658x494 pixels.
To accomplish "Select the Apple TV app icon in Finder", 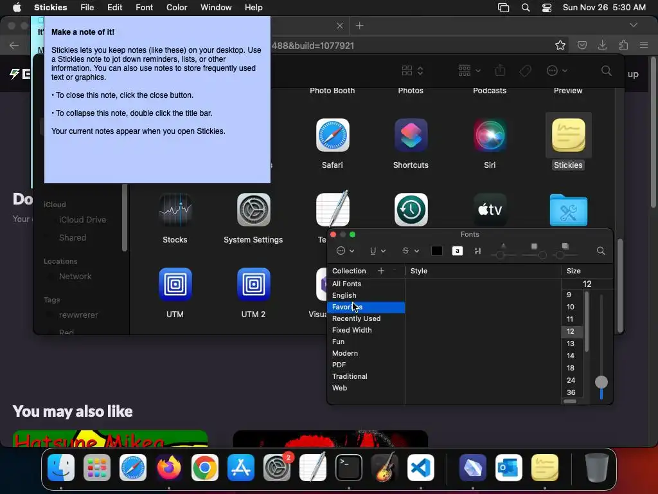I will click(490, 210).
